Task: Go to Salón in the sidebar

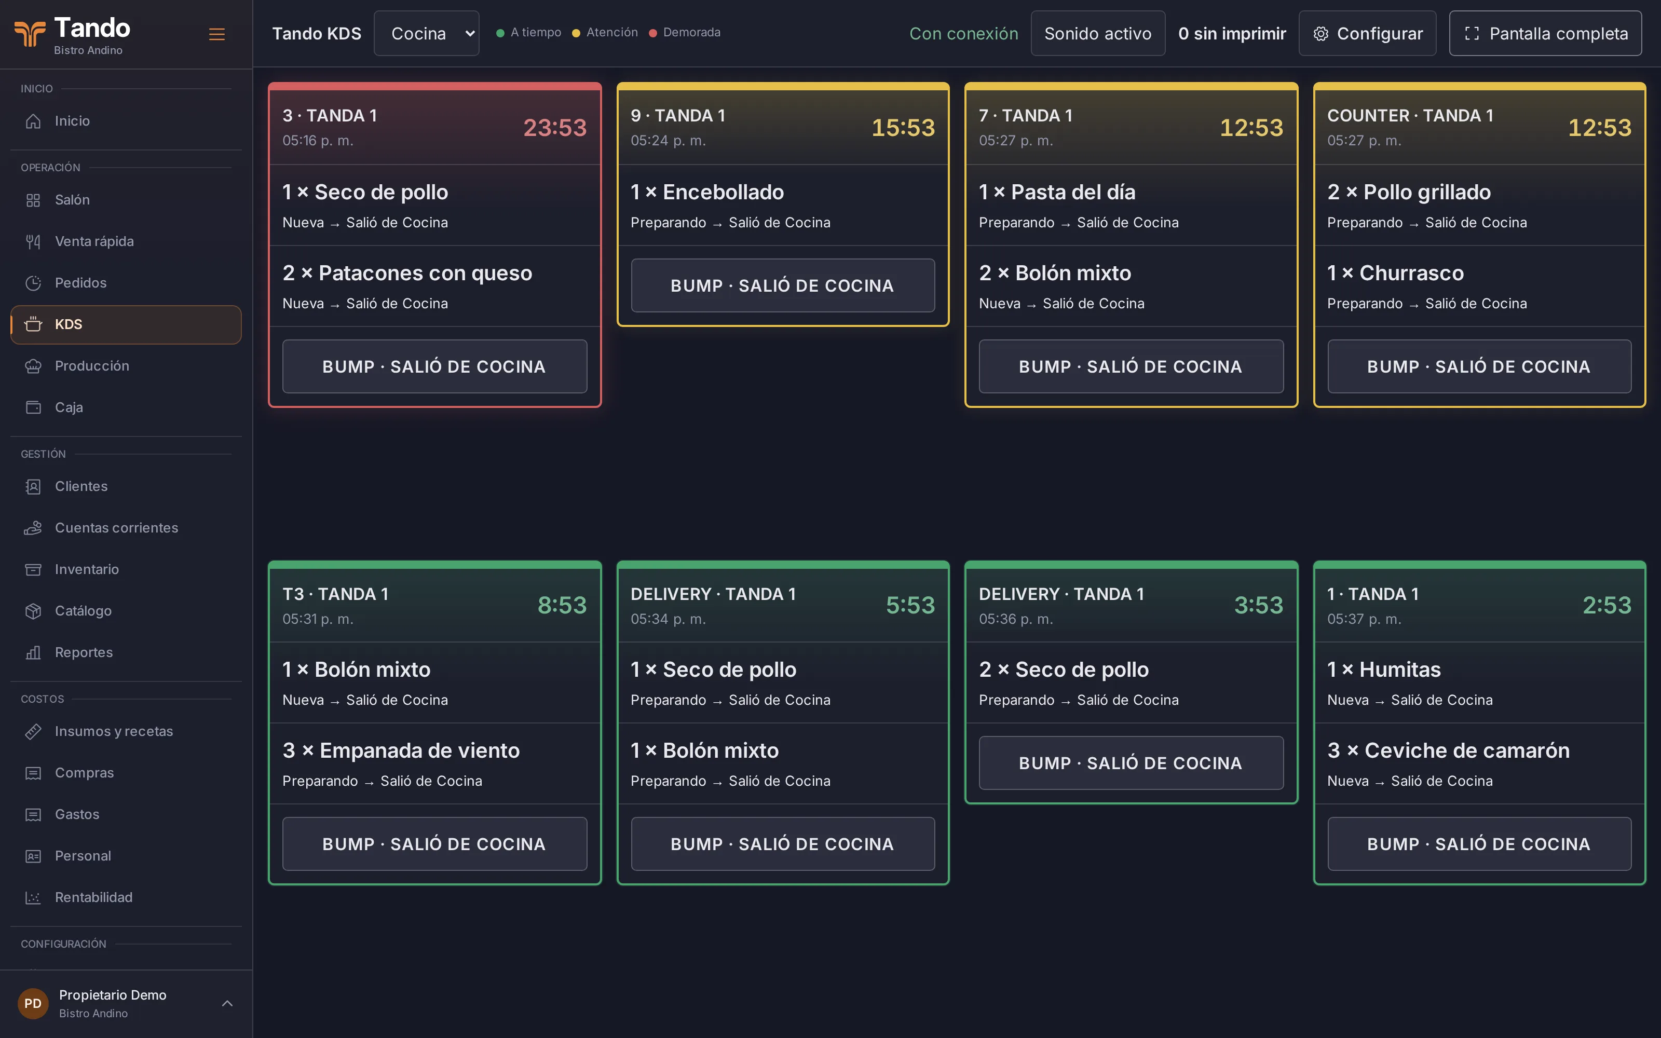Action: point(126,200)
